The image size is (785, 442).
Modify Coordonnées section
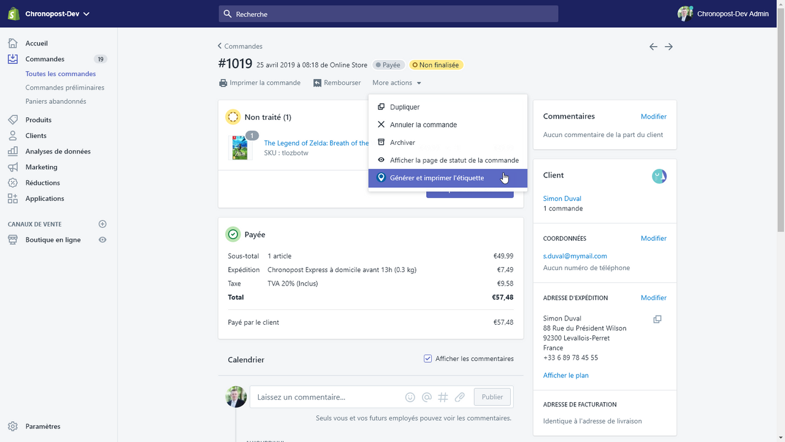point(654,238)
